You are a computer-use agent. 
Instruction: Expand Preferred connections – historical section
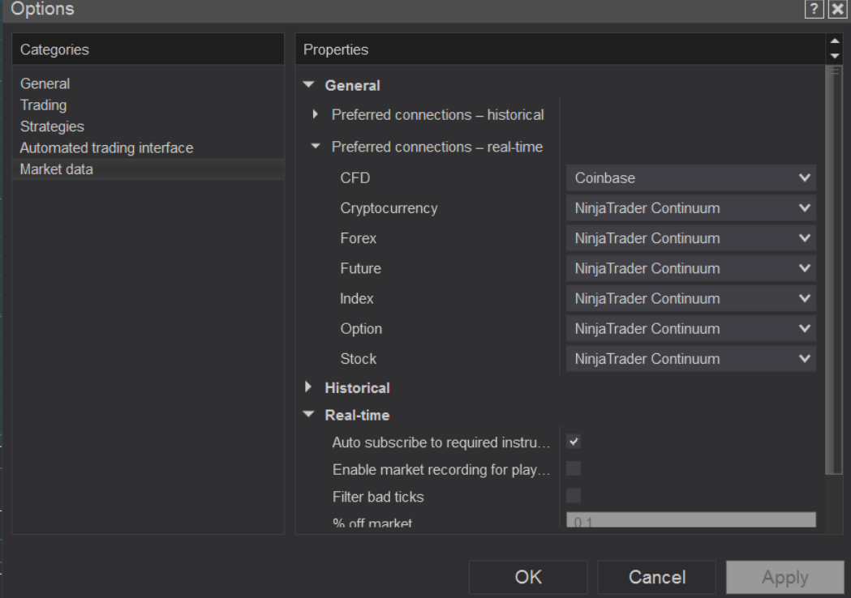(x=316, y=115)
